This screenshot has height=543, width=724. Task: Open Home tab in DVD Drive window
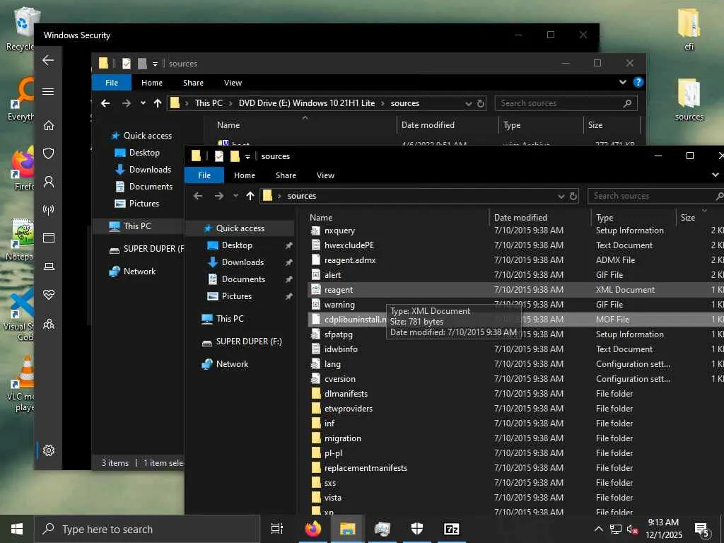152,83
